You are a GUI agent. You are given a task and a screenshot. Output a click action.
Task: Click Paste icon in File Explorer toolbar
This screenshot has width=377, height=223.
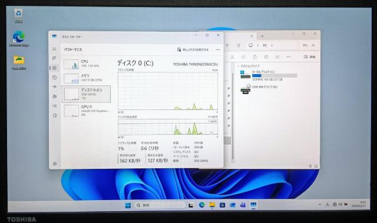(255, 57)
